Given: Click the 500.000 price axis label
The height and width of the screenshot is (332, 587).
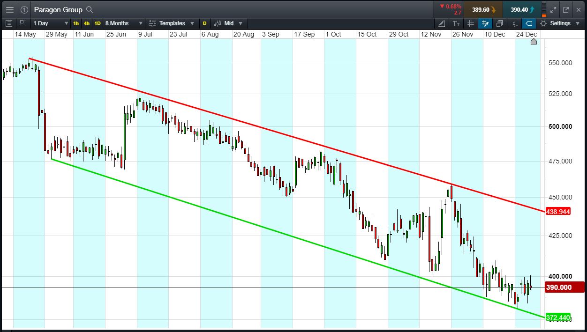Looking at the screenshot, I should click(560, 126).
